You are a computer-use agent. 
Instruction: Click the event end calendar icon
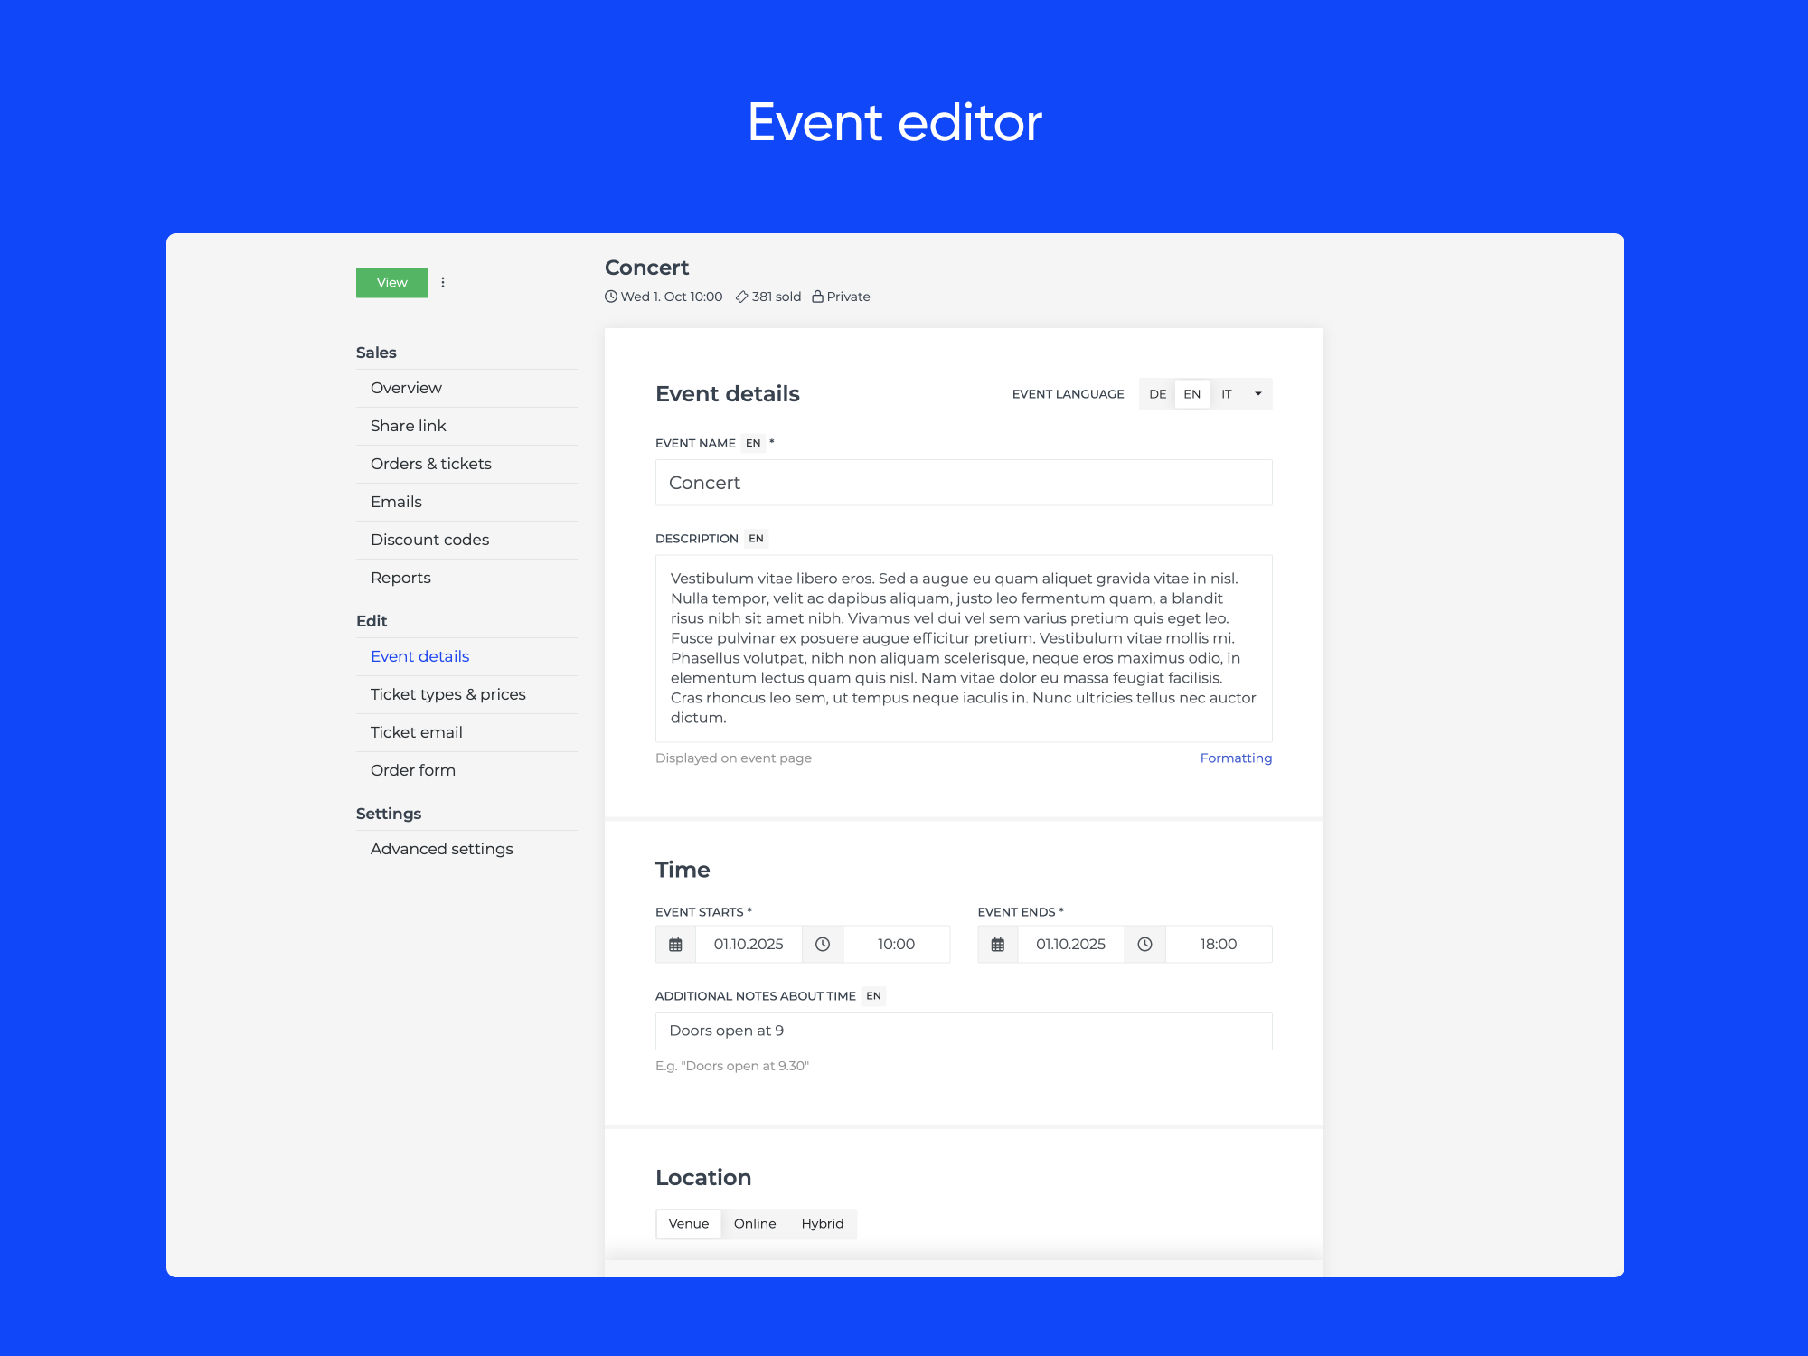[997, 944]
